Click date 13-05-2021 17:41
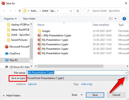The image size is (129, 100). [102, 40]
